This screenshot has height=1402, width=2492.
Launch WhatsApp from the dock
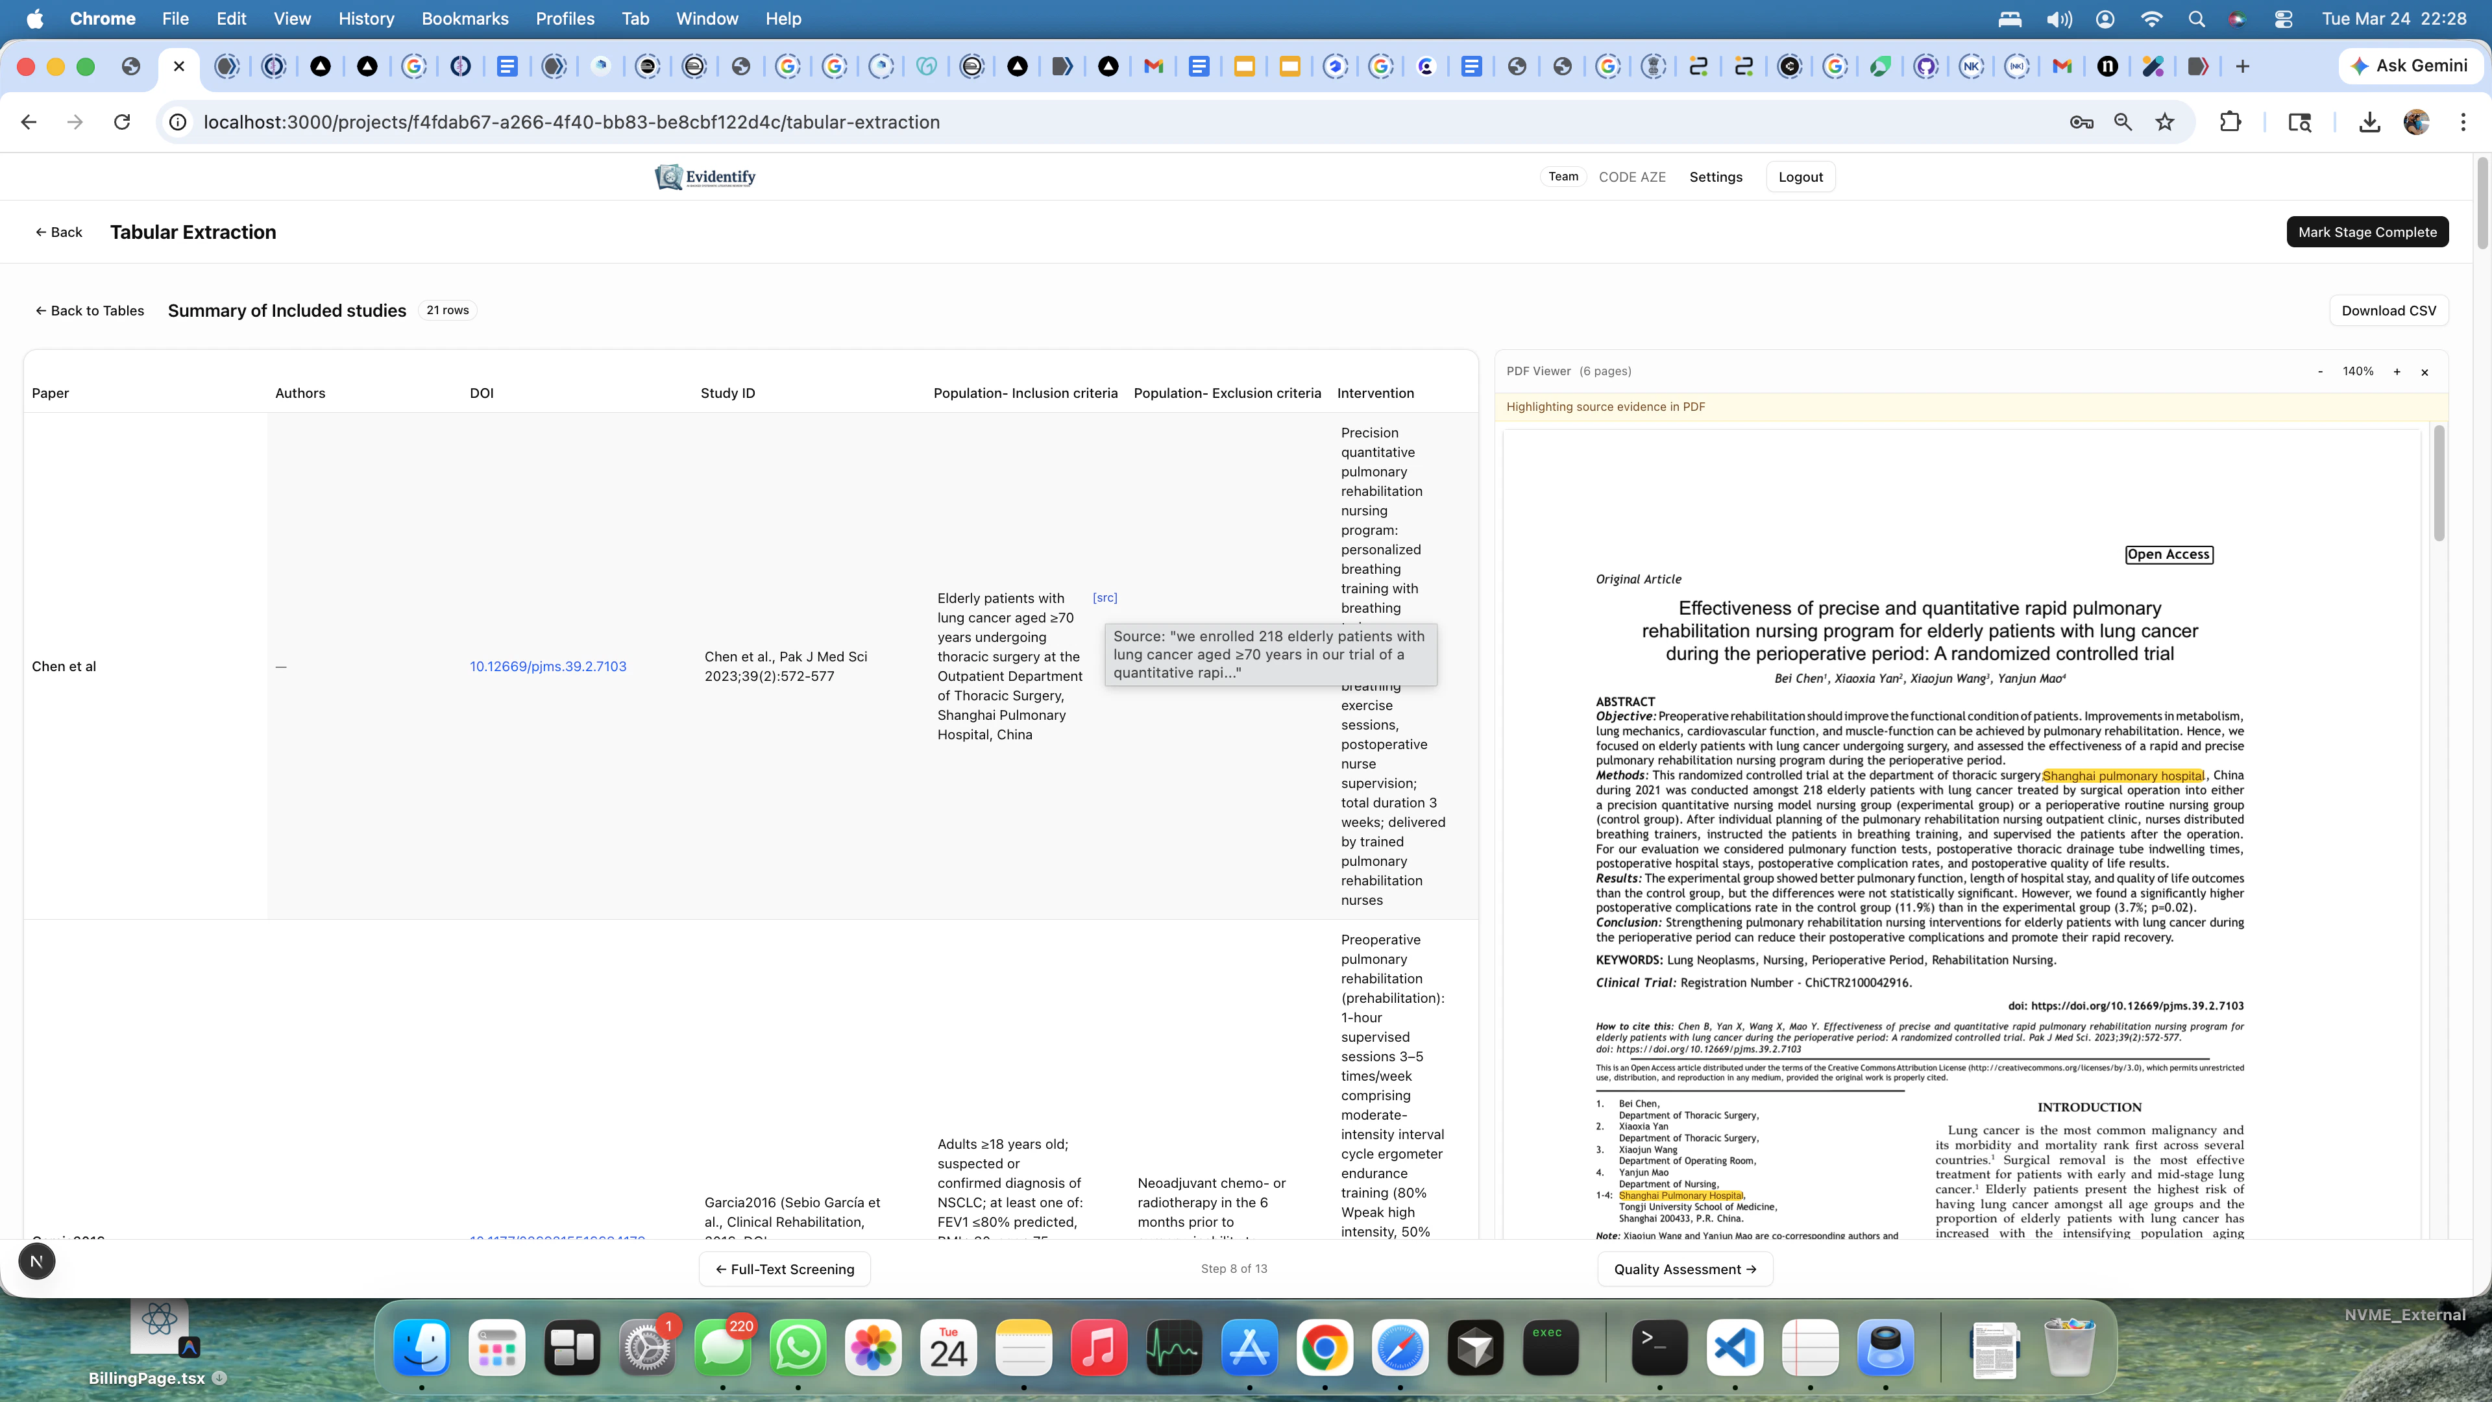(797, 1347)
